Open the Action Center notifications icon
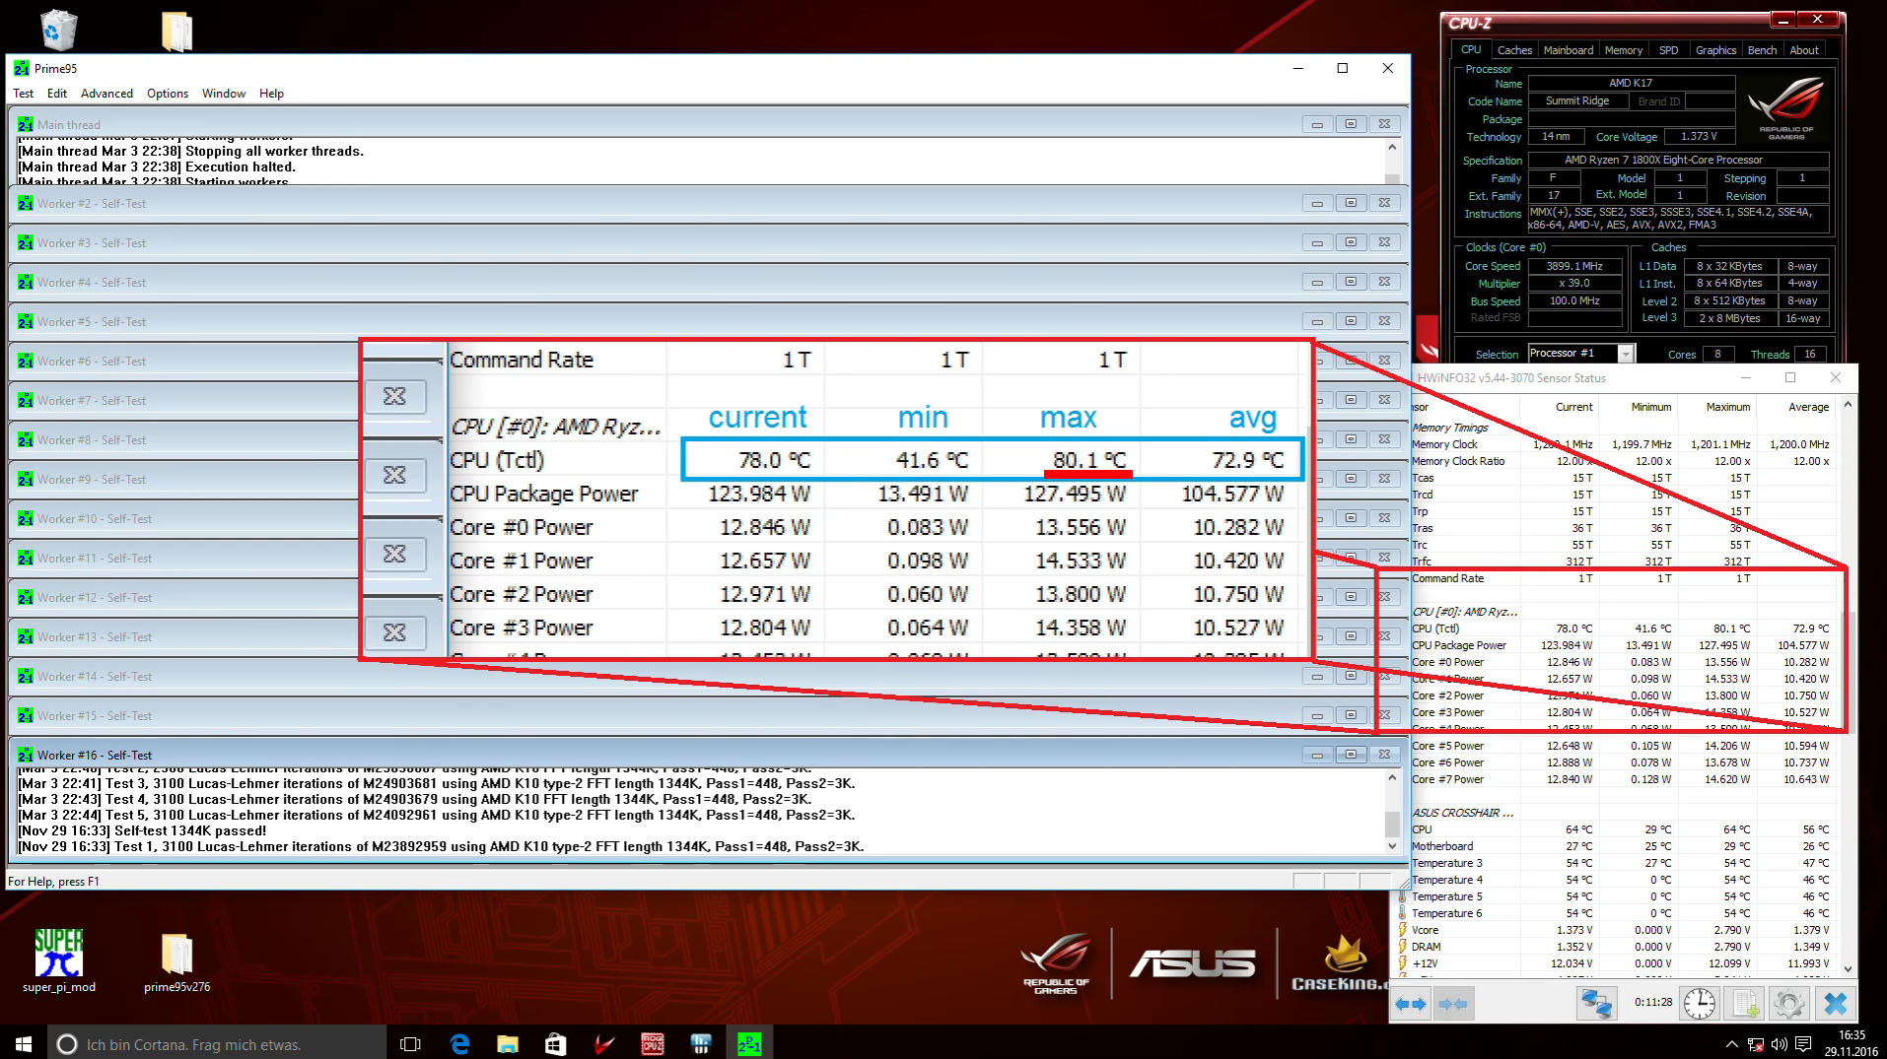This screenshot has height=1059, width=1887. pyautogui.click(x=1803, y=1044)
